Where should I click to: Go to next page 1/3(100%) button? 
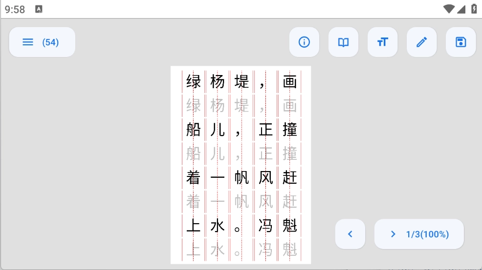point(419,234)
